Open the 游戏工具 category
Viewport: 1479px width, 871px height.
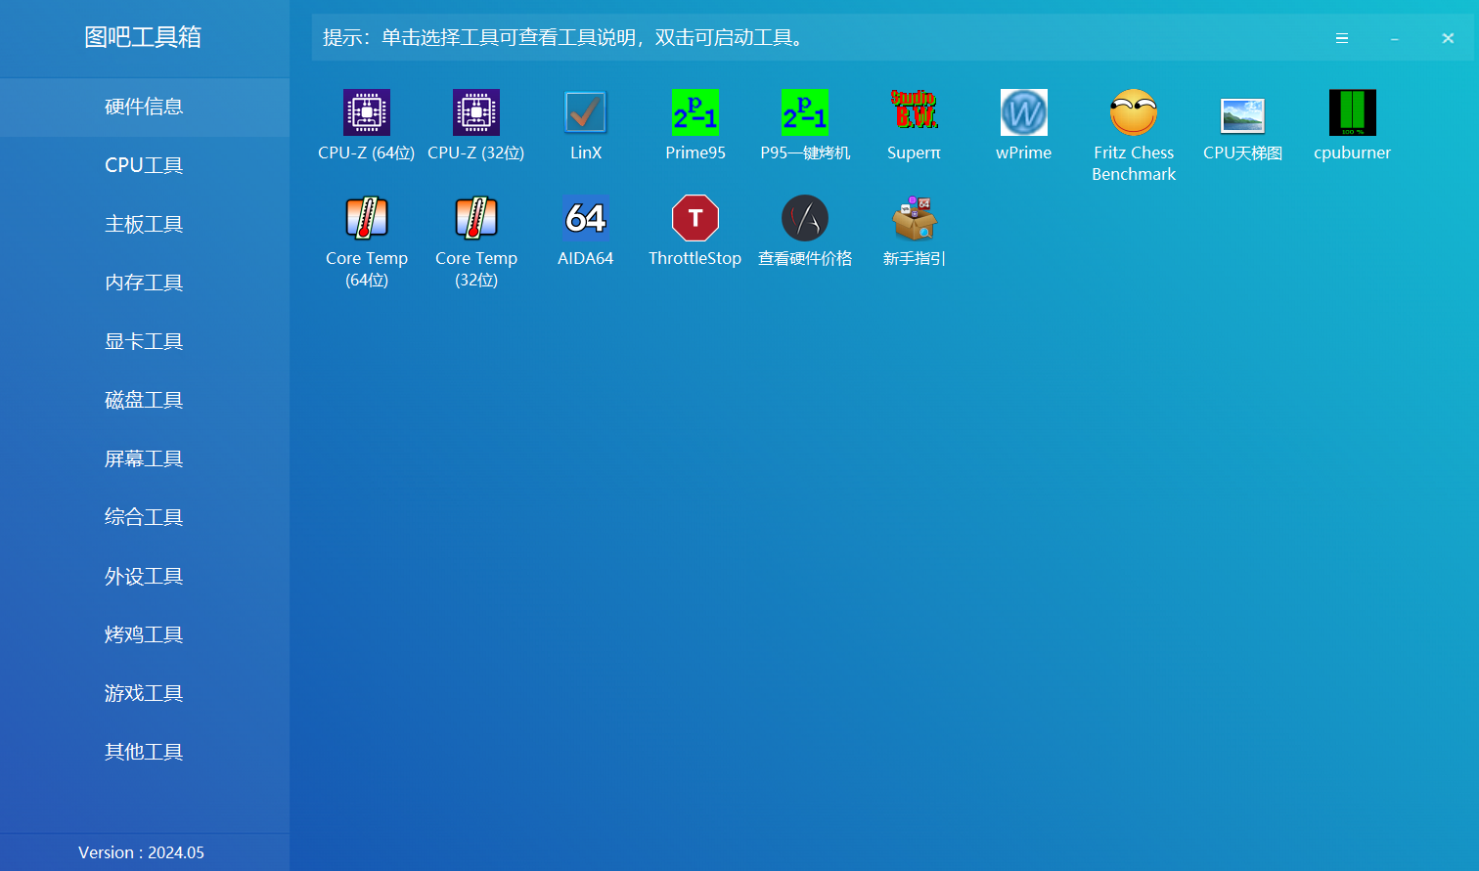(145, 693)
